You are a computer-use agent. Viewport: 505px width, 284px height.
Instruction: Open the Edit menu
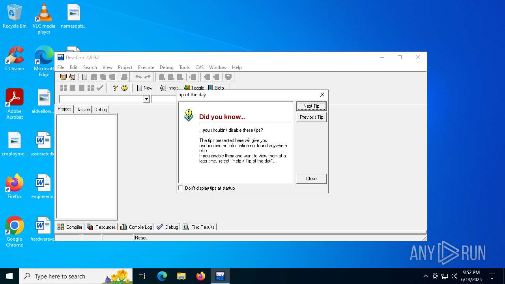coord(74,67)
